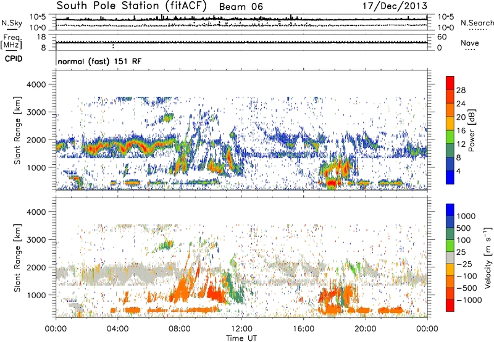Select the '60' tick on Nave axis
Screen dimensions: 494x342
442,37
